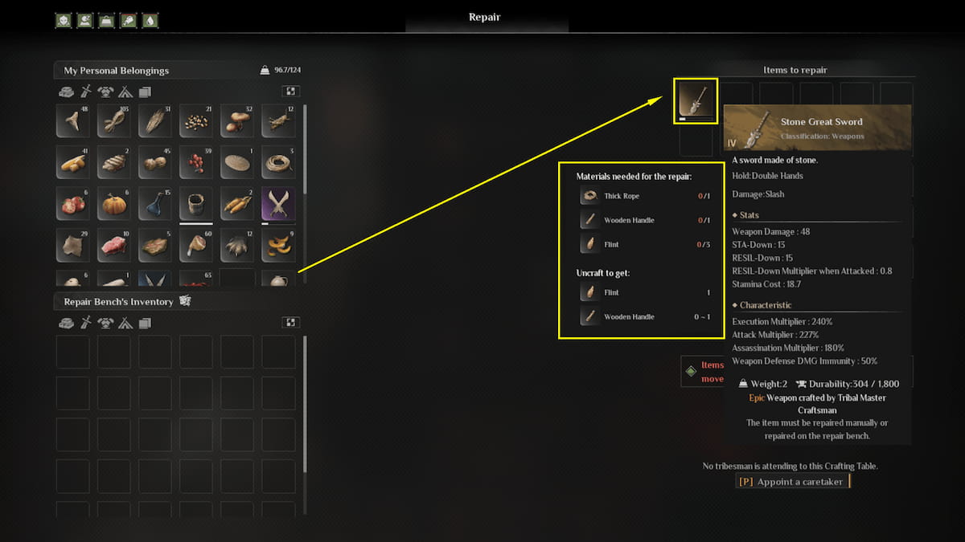Screen dimensions: 965x542
Task: Choose the raw meat item in belongings
Action: point(113,246)
